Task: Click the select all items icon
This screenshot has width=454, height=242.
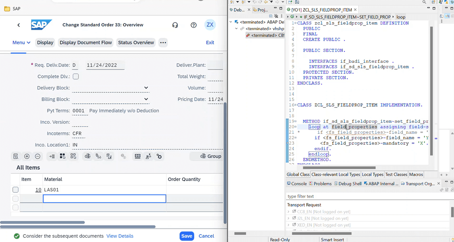Action: click(x=62, y=156)
